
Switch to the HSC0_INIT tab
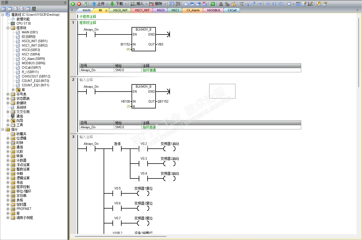pos(120,10)
